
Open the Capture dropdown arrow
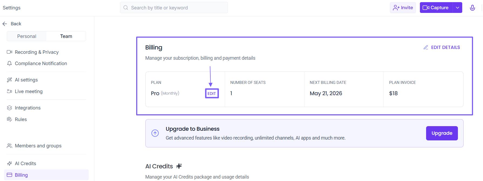(x=457, y=8)
